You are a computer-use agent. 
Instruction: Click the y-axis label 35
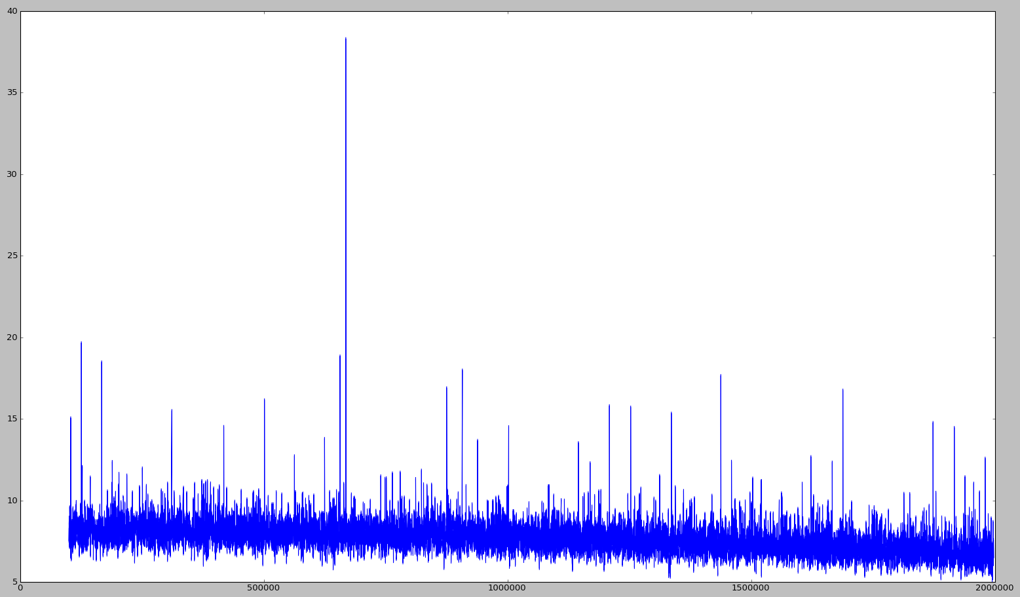click(12, 92)
